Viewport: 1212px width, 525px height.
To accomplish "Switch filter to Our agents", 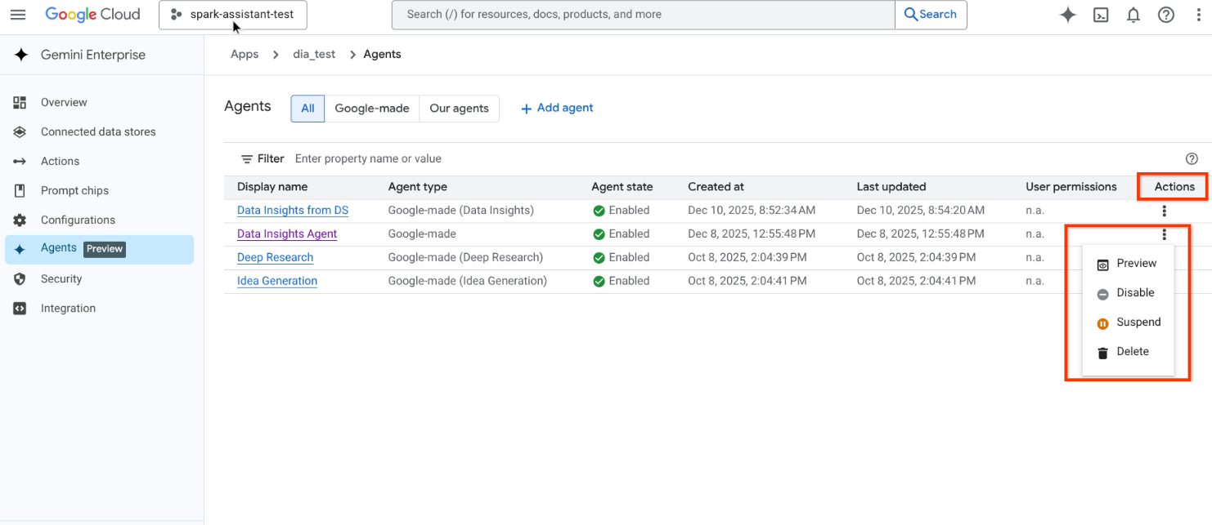I will pos(459,109).
